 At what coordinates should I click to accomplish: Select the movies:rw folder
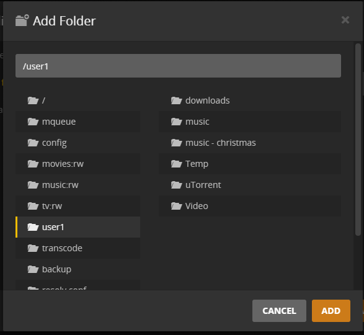[x=63, y=164]
